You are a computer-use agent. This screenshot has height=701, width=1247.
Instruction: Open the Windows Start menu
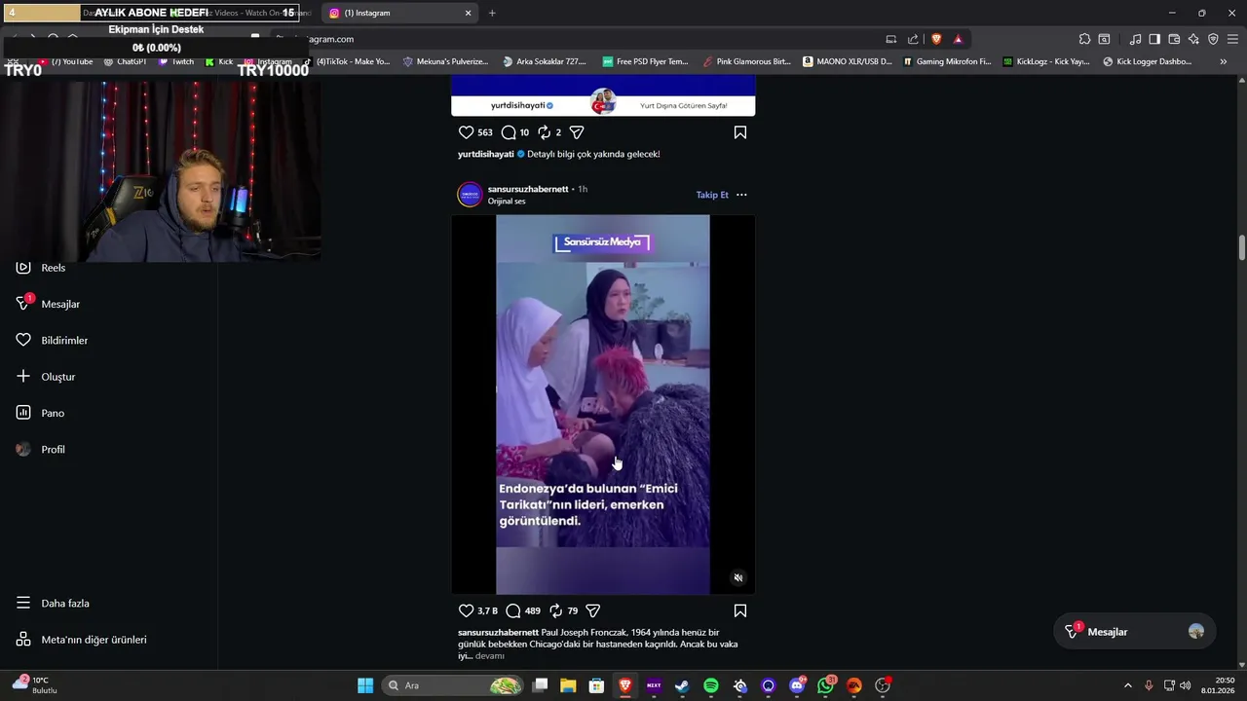[365, 685]
